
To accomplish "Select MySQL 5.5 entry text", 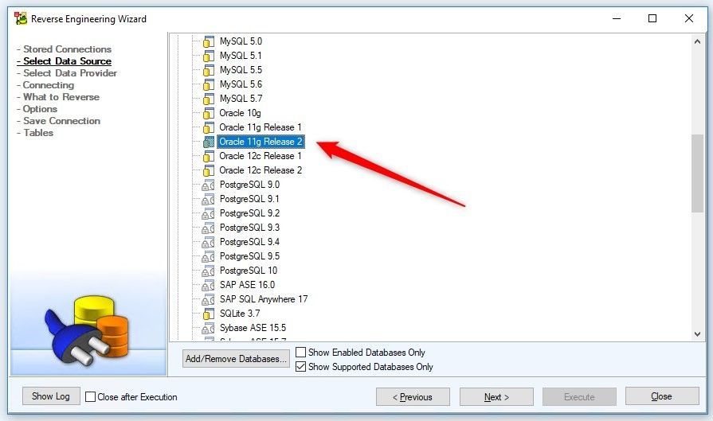I will [x=241, y=70].
